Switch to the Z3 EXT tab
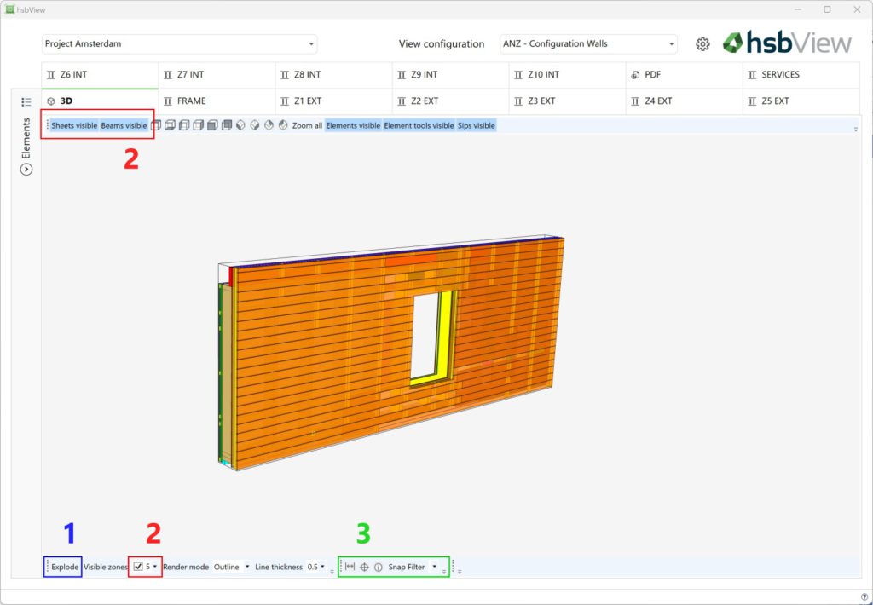 (x=567, y=101)
